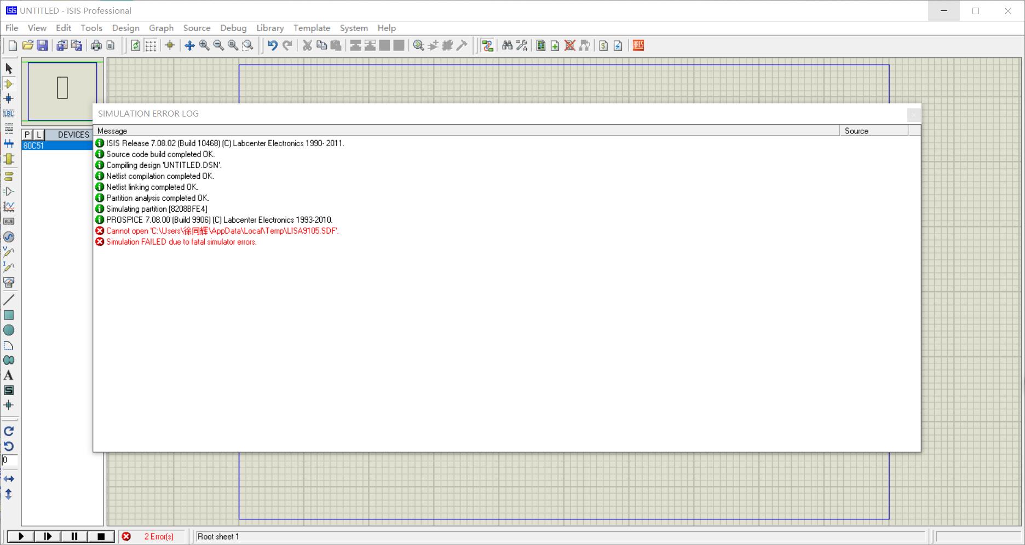Switch to Component mode
The image size is (1025, 545).
click(x=9, y=84)
